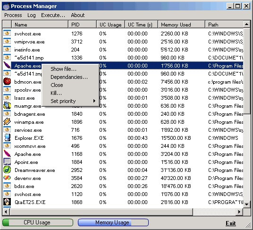
Task: Click the Memory Usage bar
Action: [x=113, y=222]
